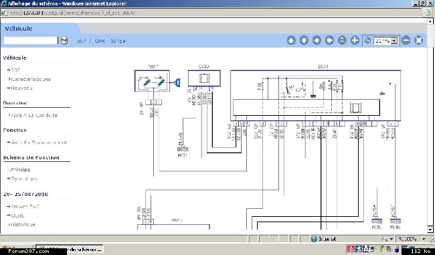Click the plus zoom-in icon

click(355, 41)
